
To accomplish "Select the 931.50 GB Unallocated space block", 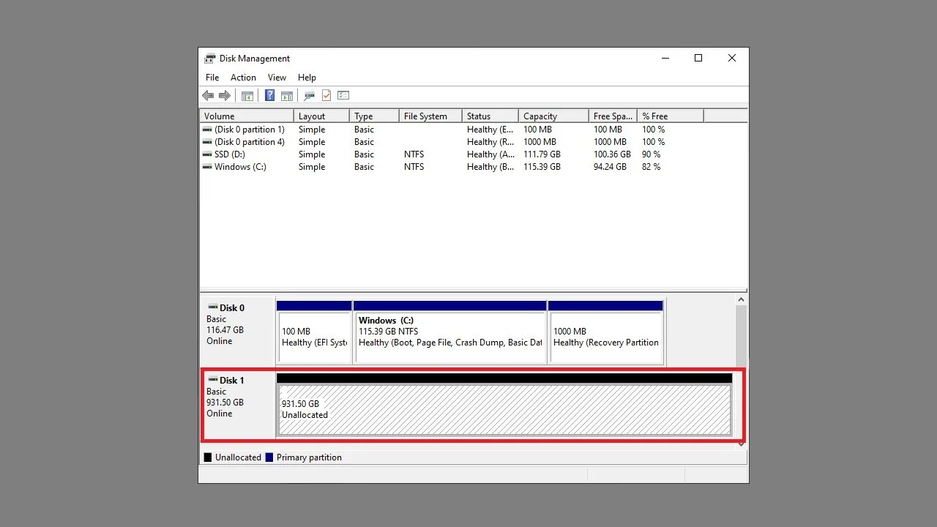I will [x=504, y=410].
